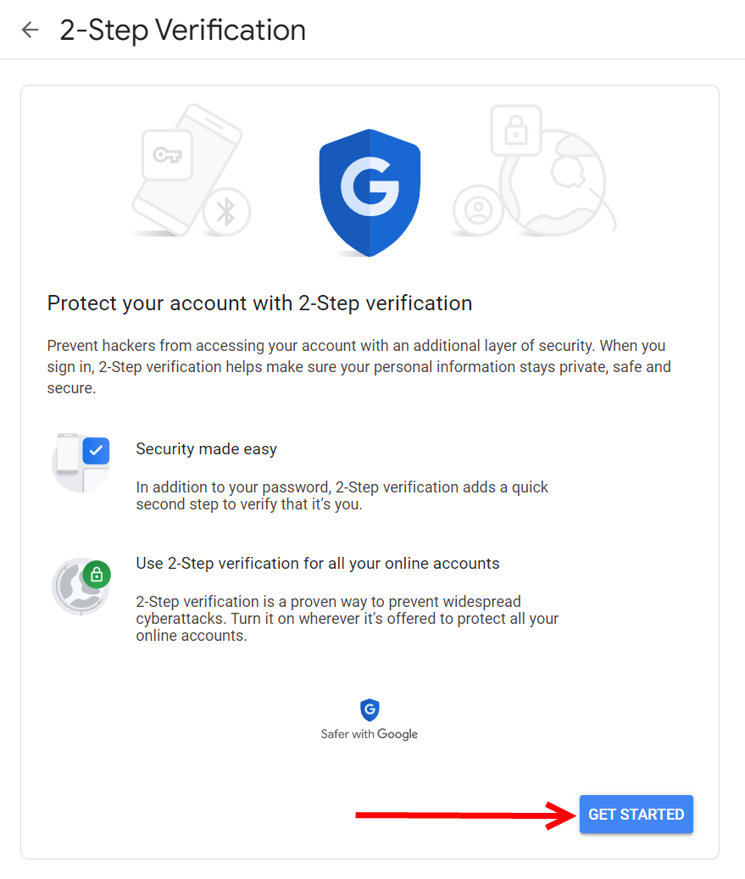Click the Protect your account heading
745x879 pixels.
click(259, 303)
